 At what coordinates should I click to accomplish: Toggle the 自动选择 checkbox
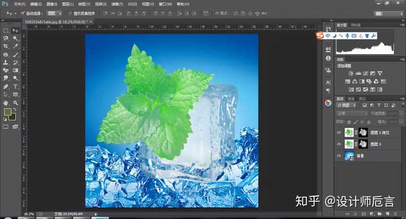pos(23,13)
